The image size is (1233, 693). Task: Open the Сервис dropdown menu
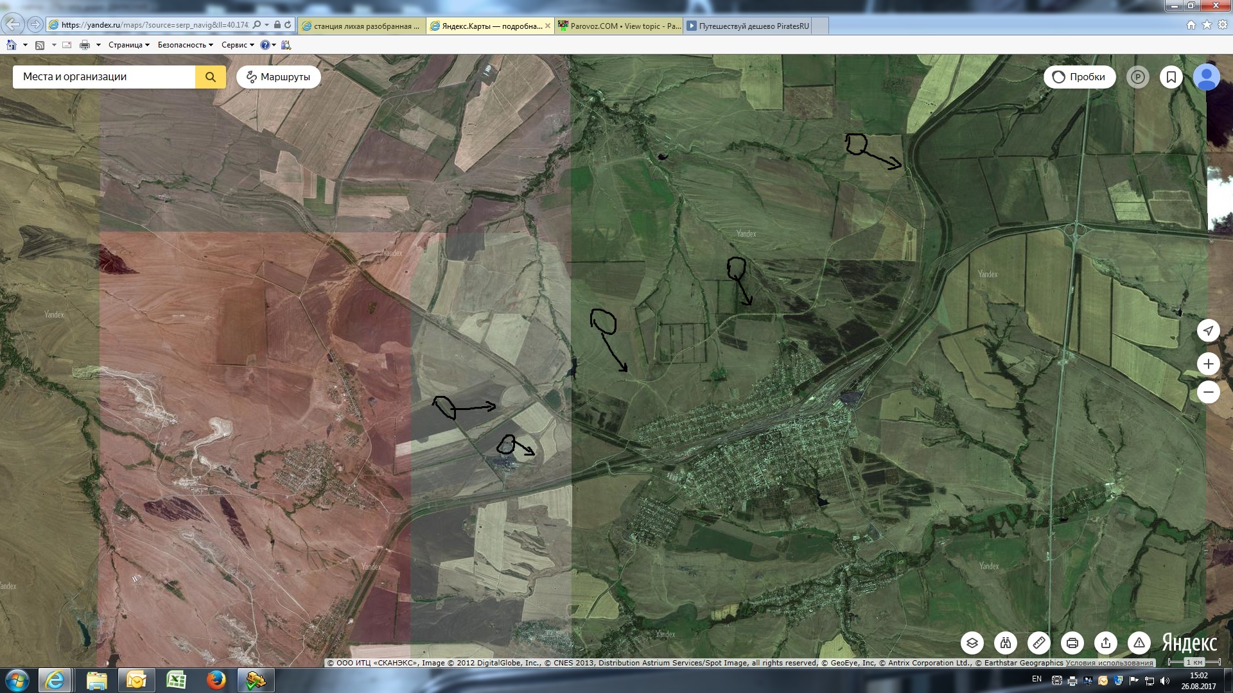[237, 45]
